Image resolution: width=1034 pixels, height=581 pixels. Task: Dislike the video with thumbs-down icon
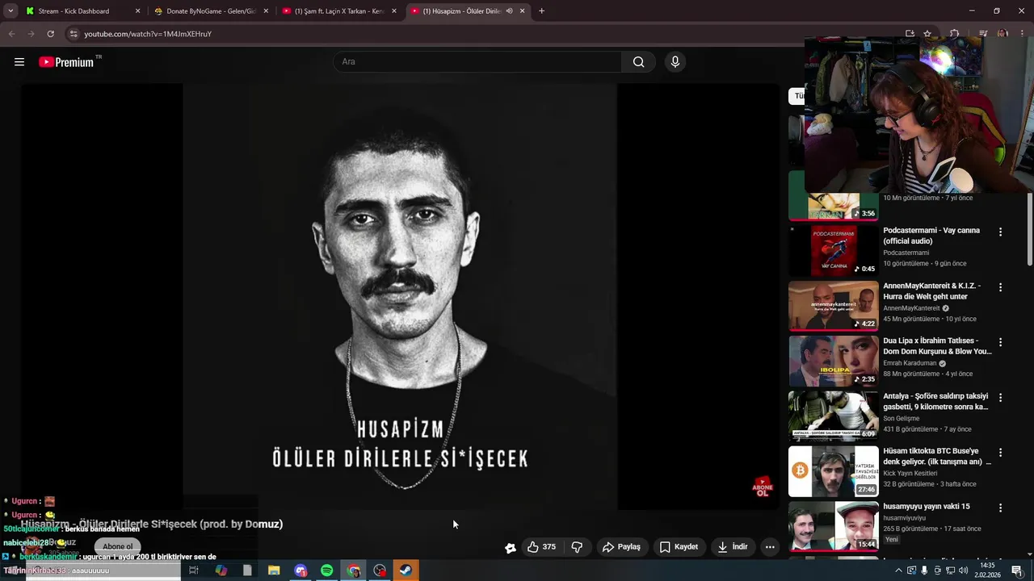577,547
